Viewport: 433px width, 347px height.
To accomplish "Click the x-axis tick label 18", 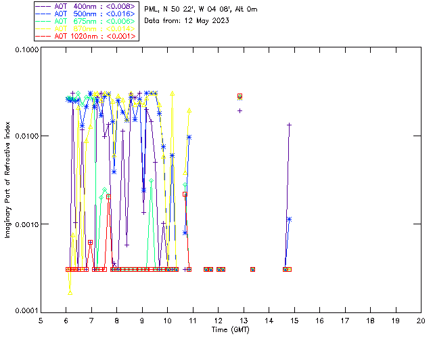I will [370, 321].
